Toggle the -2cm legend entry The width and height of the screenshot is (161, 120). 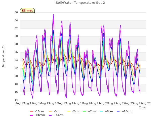point(73,111)
